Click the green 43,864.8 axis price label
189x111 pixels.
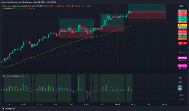tap(182, 36)
